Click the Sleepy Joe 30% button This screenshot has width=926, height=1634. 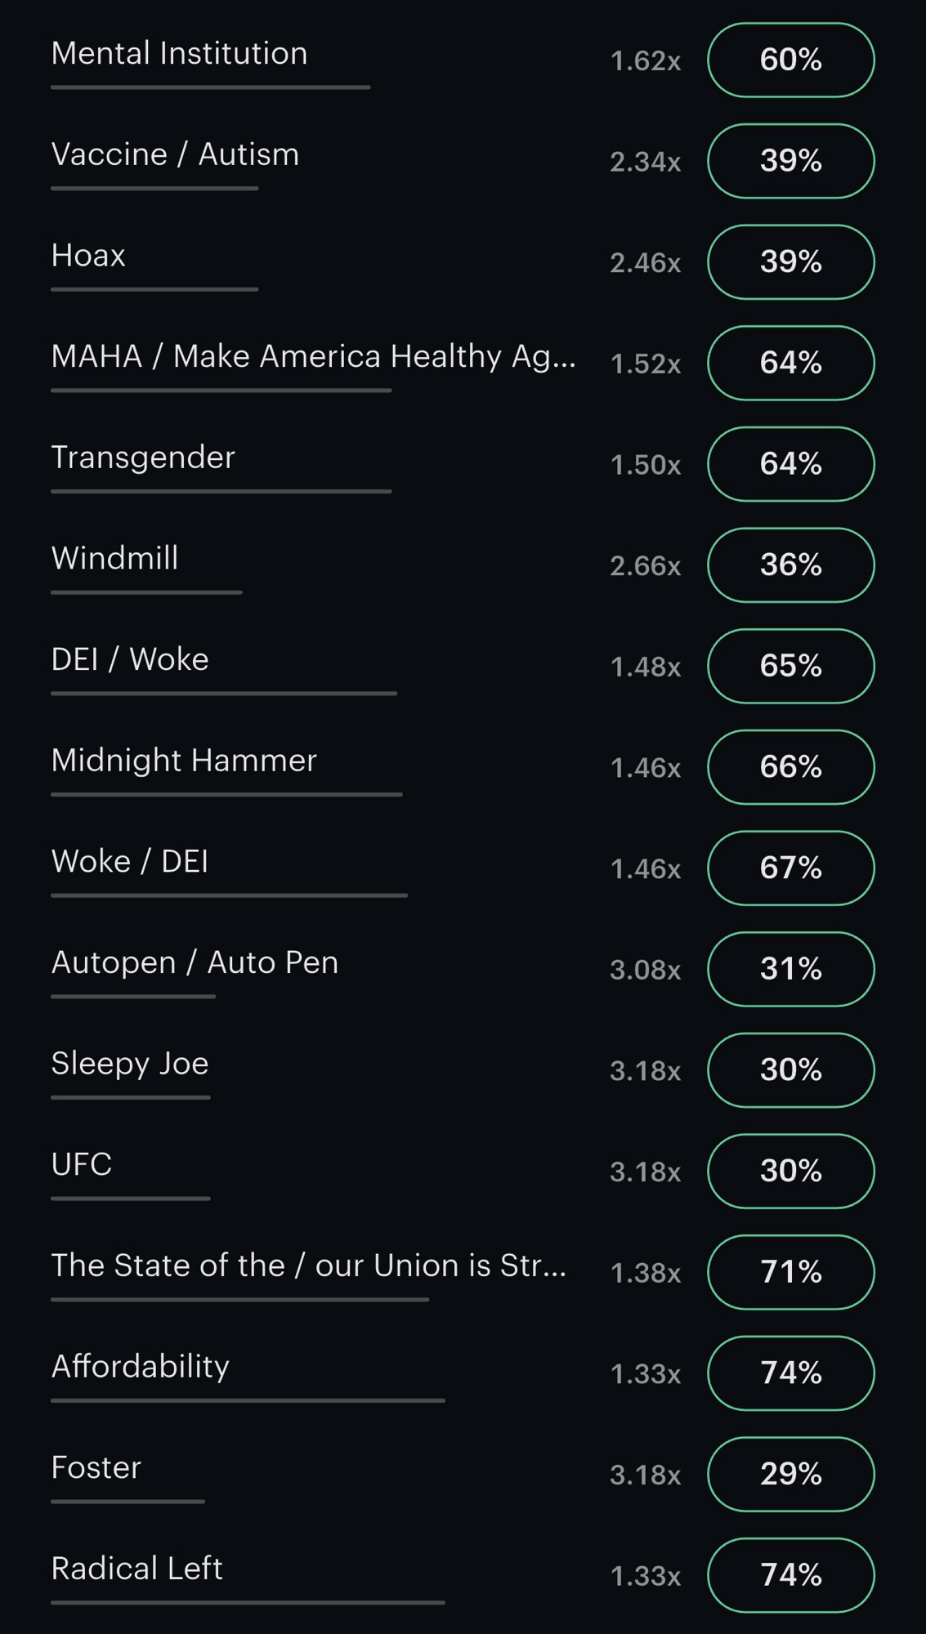[x=790, y=1070]
